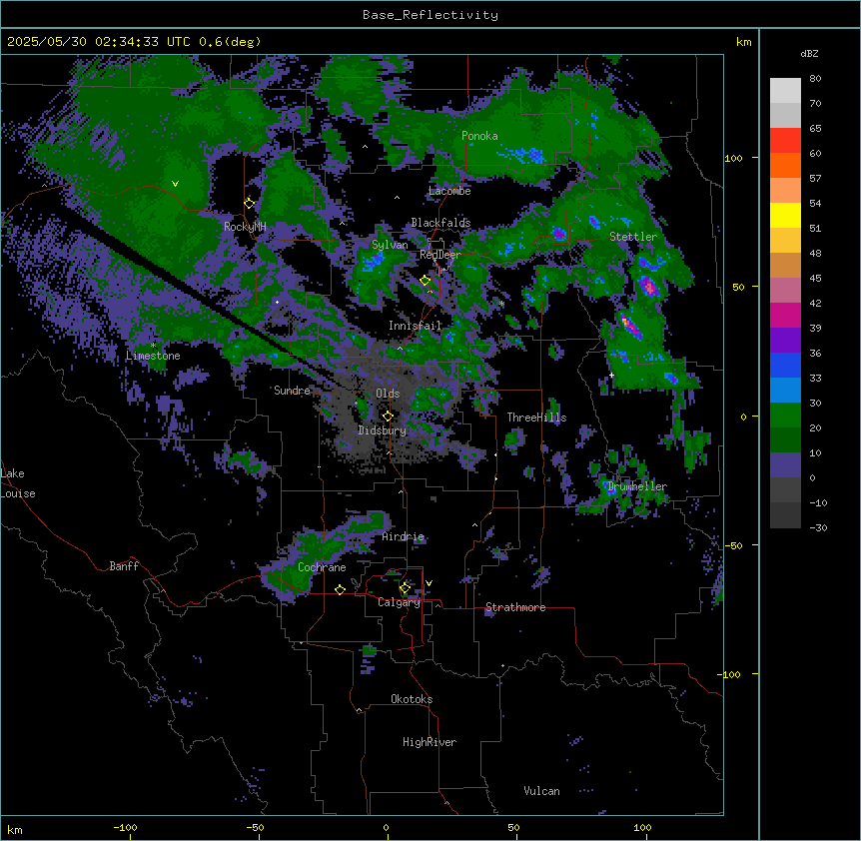The height and width of the screenshot is (841, 861).
Task: Click the 65 value on dBZ legend
Action: (815, 129)
